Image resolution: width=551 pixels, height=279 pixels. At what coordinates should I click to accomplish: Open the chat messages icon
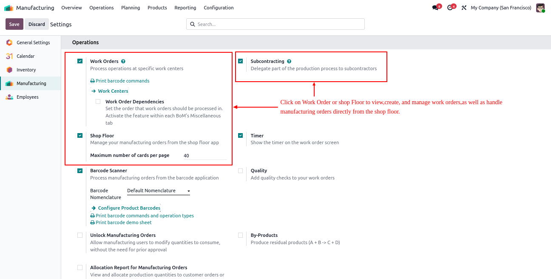[x=435, y=8]
